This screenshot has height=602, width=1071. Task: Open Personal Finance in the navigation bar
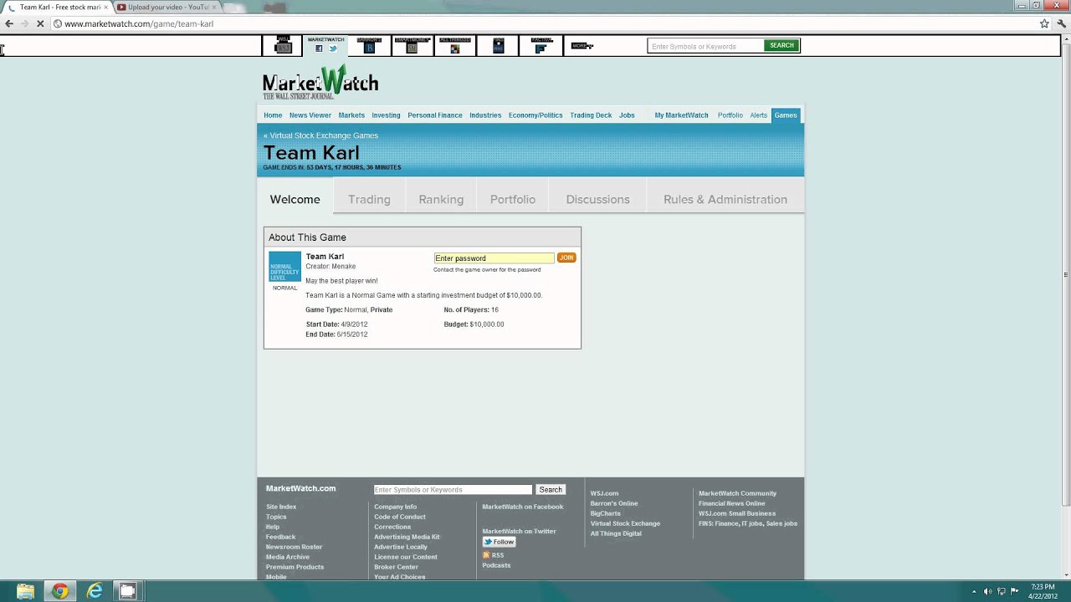(x=435, y=115)
